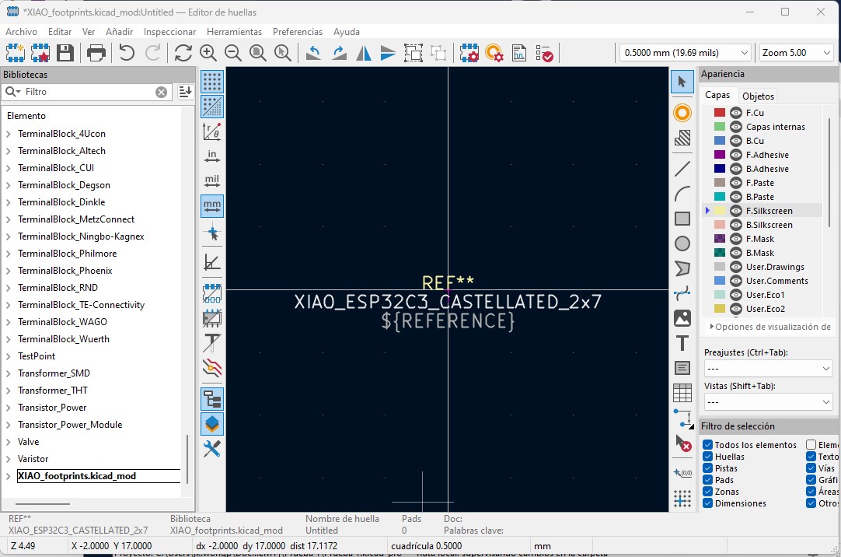Open the Herramientas menu
This screenshot has width=841, height=557.
(x=235, y=32)
